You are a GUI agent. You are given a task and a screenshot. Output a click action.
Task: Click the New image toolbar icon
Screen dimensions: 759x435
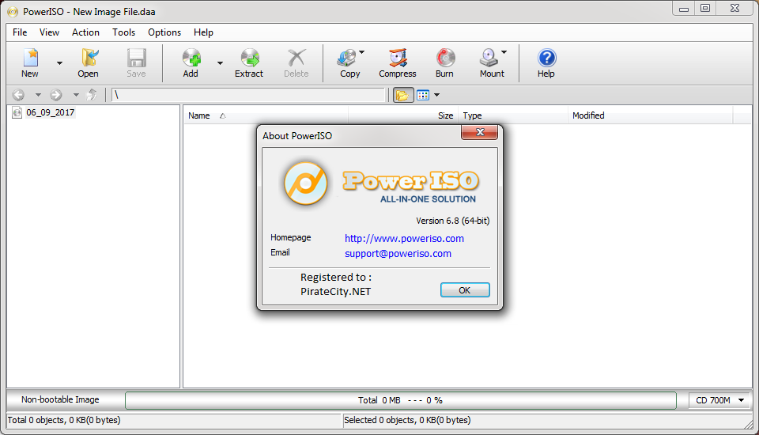[31, 58]
